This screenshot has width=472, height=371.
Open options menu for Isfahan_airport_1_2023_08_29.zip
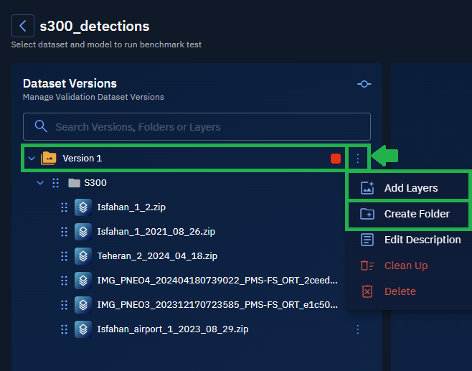358,329
